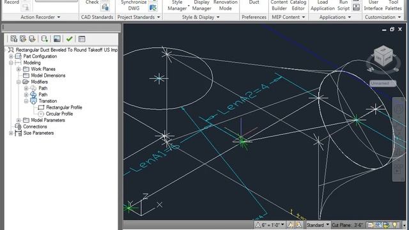Click the first annotation visibility icon in status bar
This screenshot has height=230, width=409.
[x=290, y=225]
